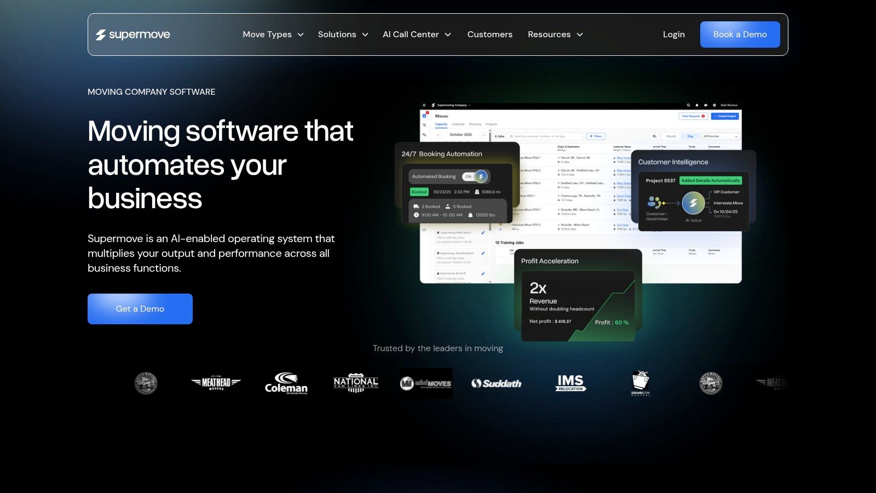Click the Get a Demo button
876x493 pixels.
140,309
